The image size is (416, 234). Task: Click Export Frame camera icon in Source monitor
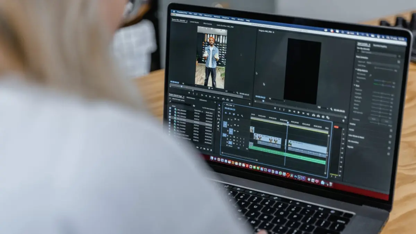click(x=232, y=100)
